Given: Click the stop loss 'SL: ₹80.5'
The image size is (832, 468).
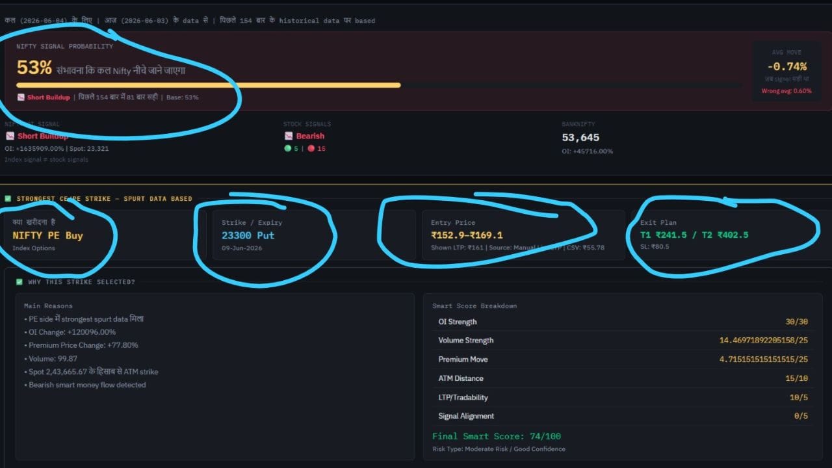Looking at the screenshot, I should [655, 246].
